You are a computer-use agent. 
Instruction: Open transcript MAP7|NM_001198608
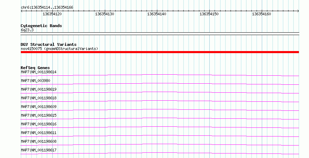pyautogui.click(x=39, y=141)
